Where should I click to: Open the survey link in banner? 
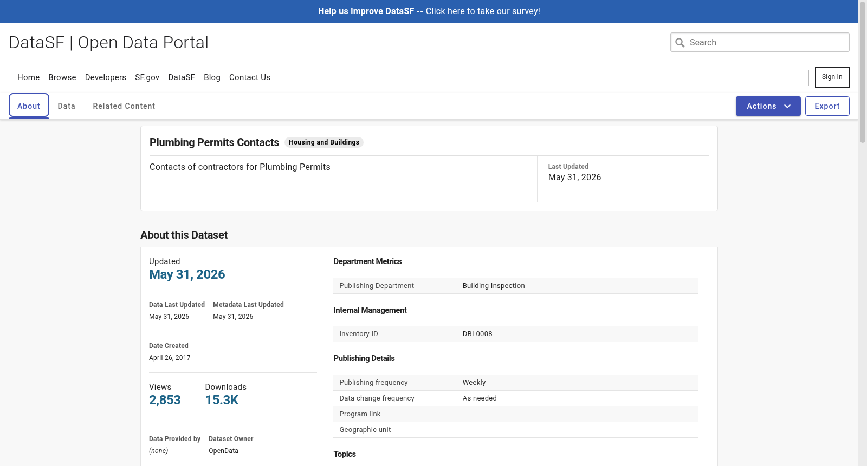pos(483,11)
